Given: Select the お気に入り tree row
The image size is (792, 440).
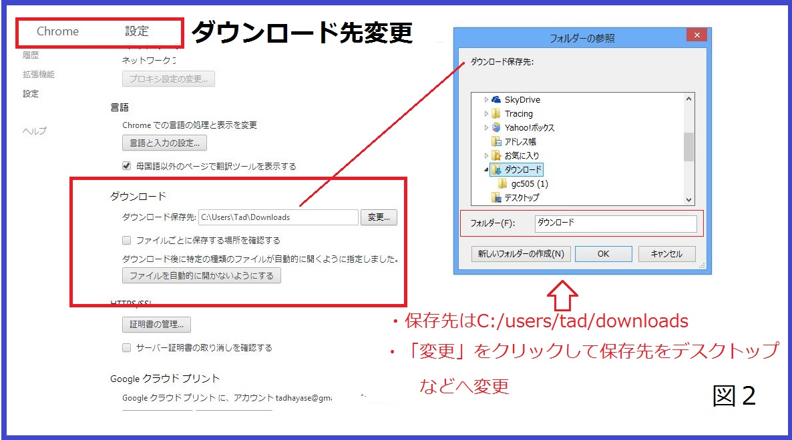Looking at the screenshot, I should 522,156.
